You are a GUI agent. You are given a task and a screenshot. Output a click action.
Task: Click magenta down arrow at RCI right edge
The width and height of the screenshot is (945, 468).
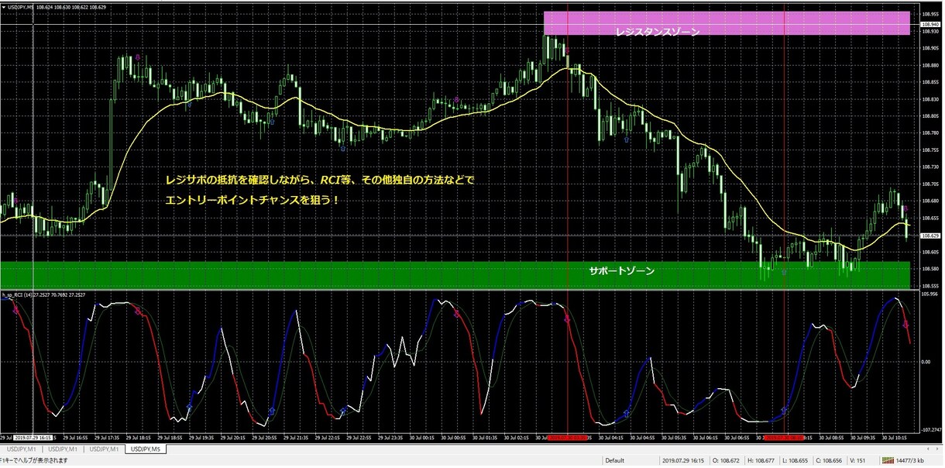(x=906, y=325)
